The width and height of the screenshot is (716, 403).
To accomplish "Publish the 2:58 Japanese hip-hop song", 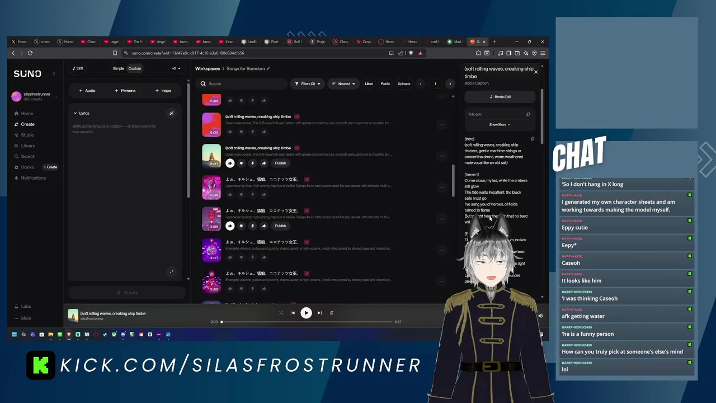I will (x=280, y=226).
